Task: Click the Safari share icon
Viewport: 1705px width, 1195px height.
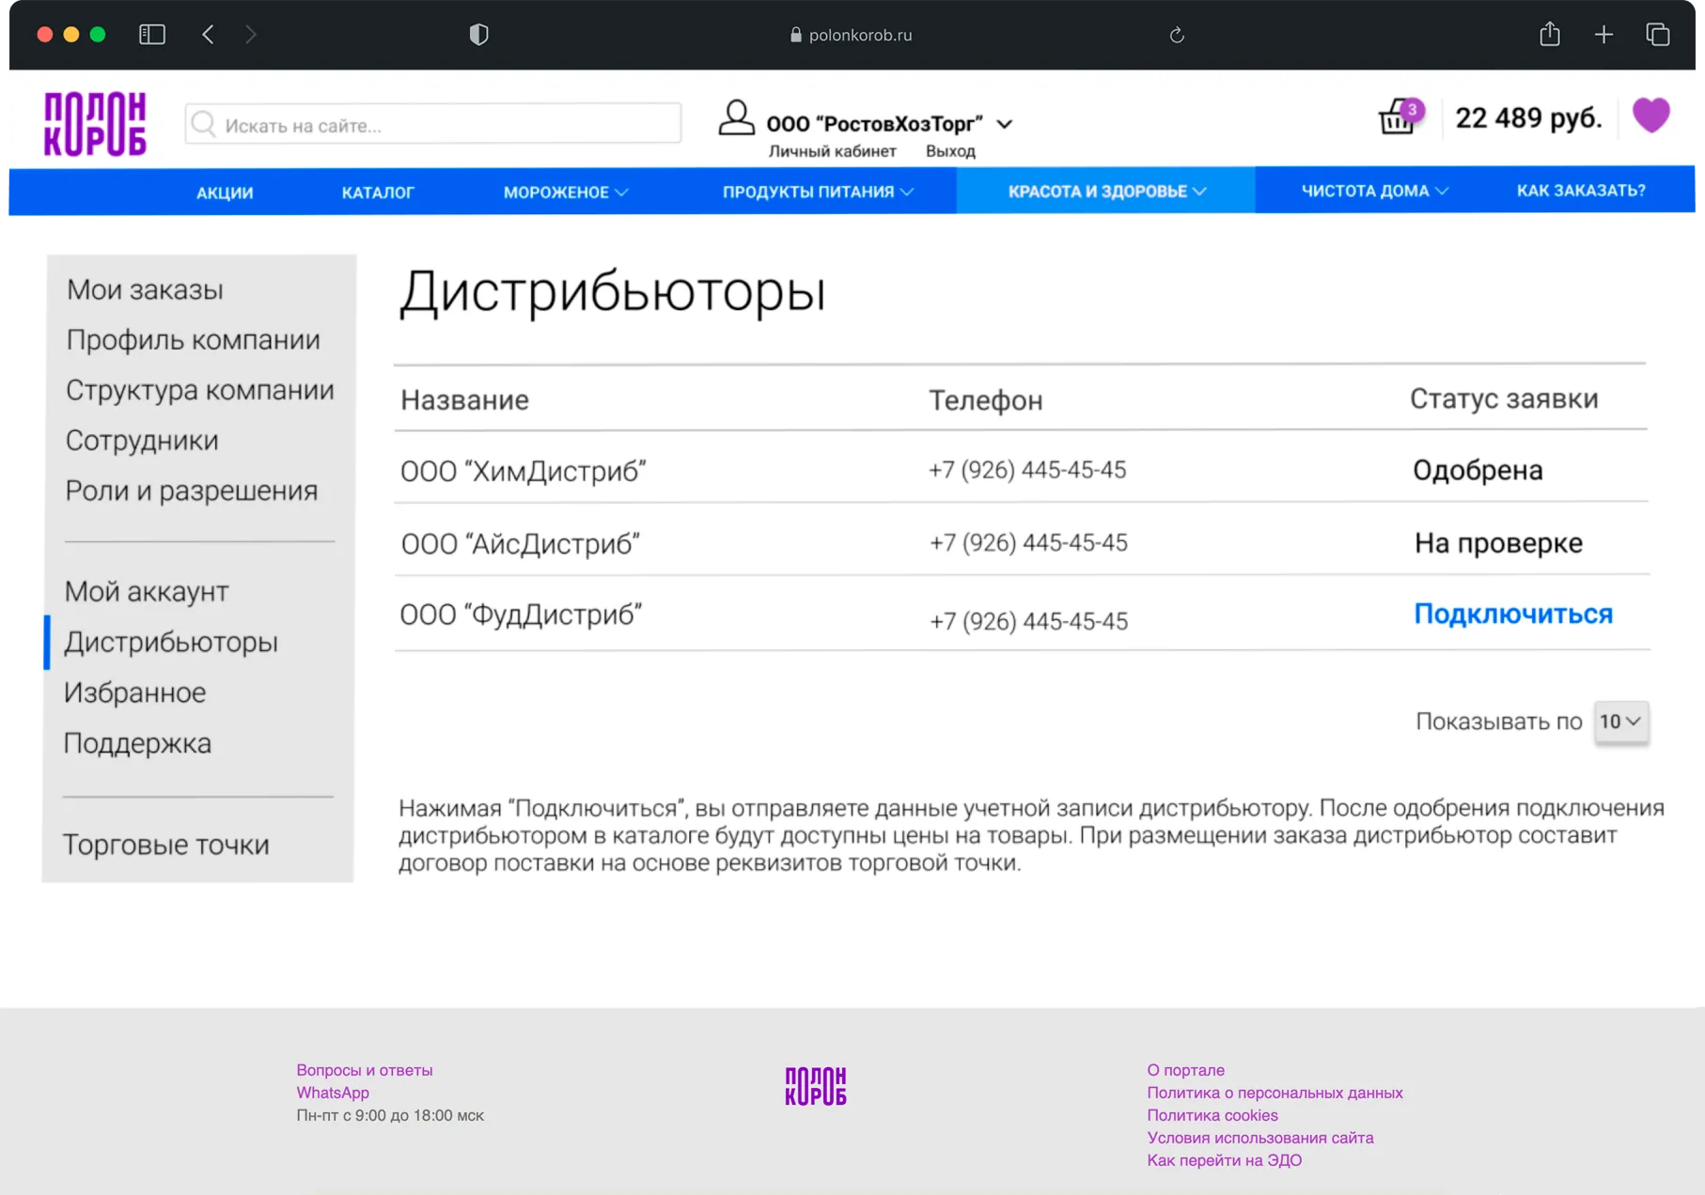Action: (x=1550, y=35)
